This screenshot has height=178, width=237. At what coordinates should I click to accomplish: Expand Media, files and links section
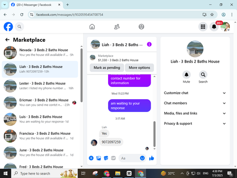point(195,113)
